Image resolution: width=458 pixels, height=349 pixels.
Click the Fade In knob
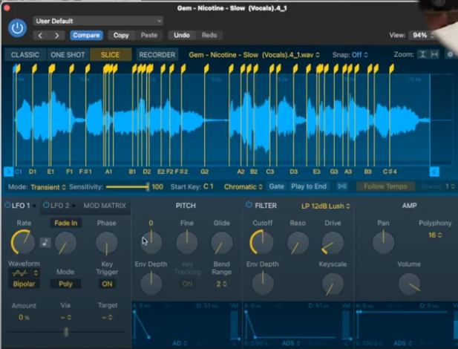pos(66,244)
